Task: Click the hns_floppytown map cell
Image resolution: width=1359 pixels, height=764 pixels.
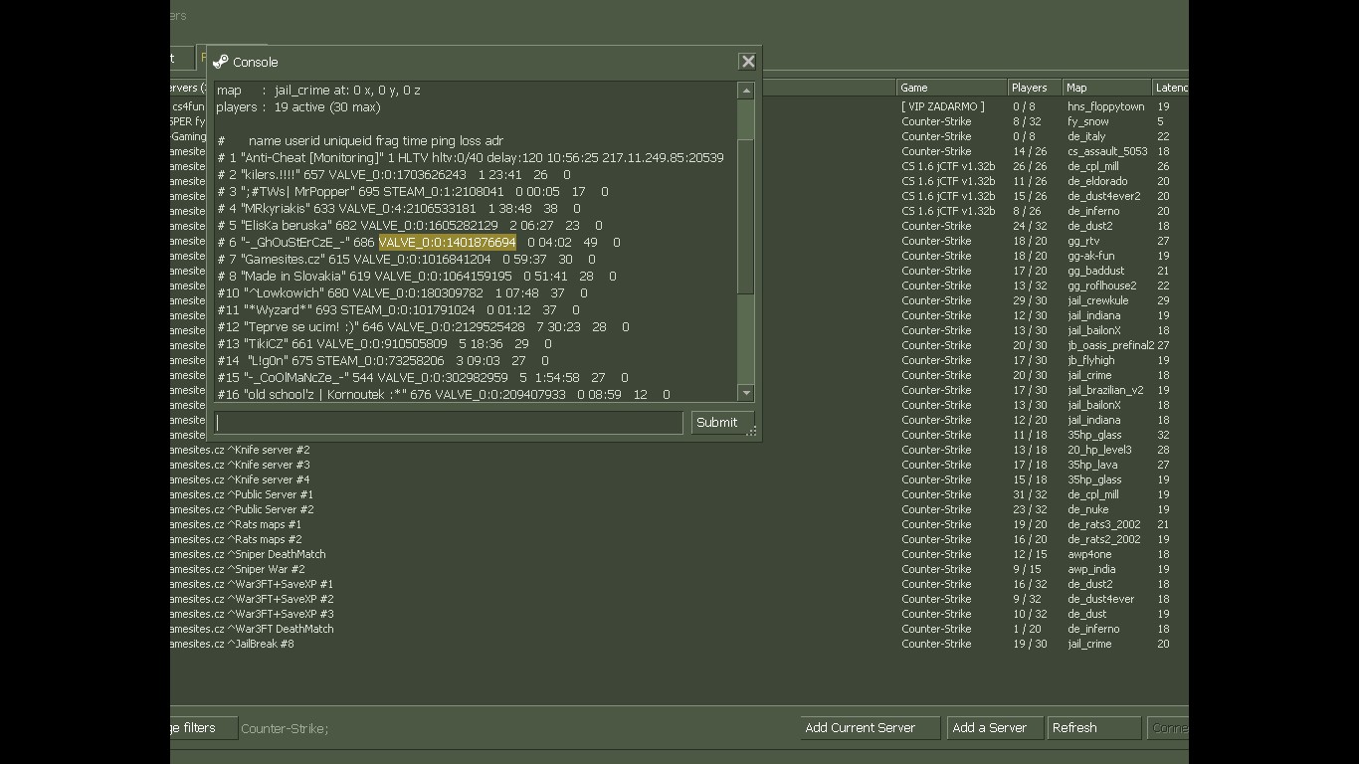Action: 1106,106
